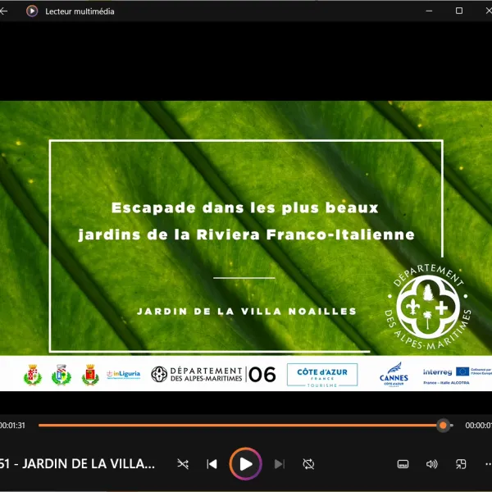Jump to middle of seek bar
The width and height of the screenshot is (492, 492).
pos(246,425)
